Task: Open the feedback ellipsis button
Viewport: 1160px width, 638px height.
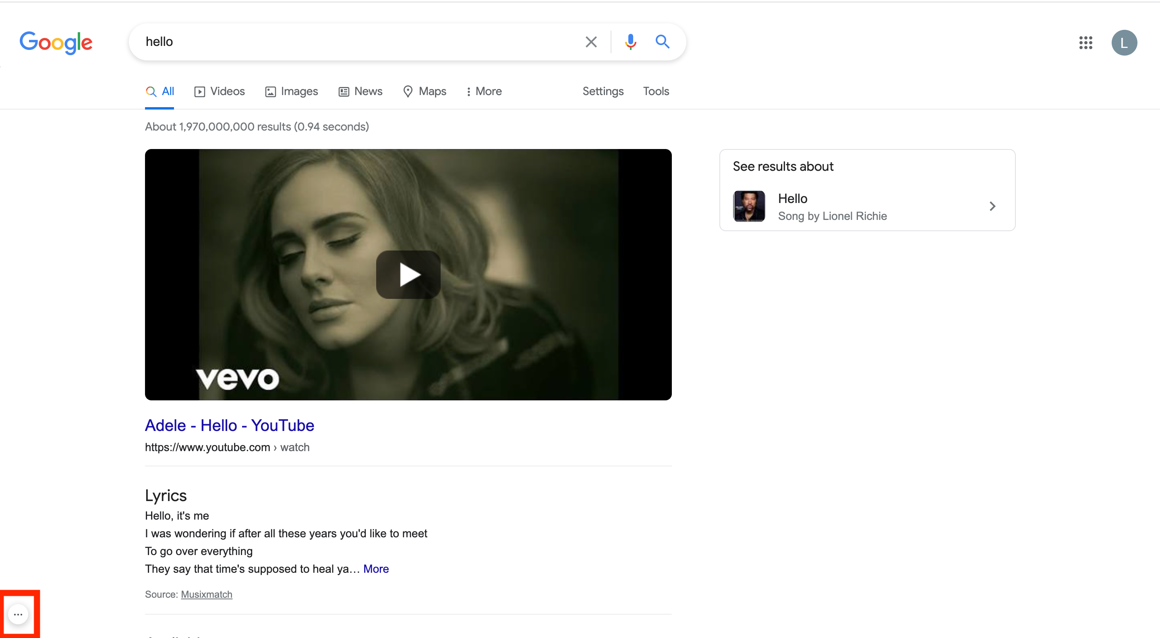Action: 19,614
